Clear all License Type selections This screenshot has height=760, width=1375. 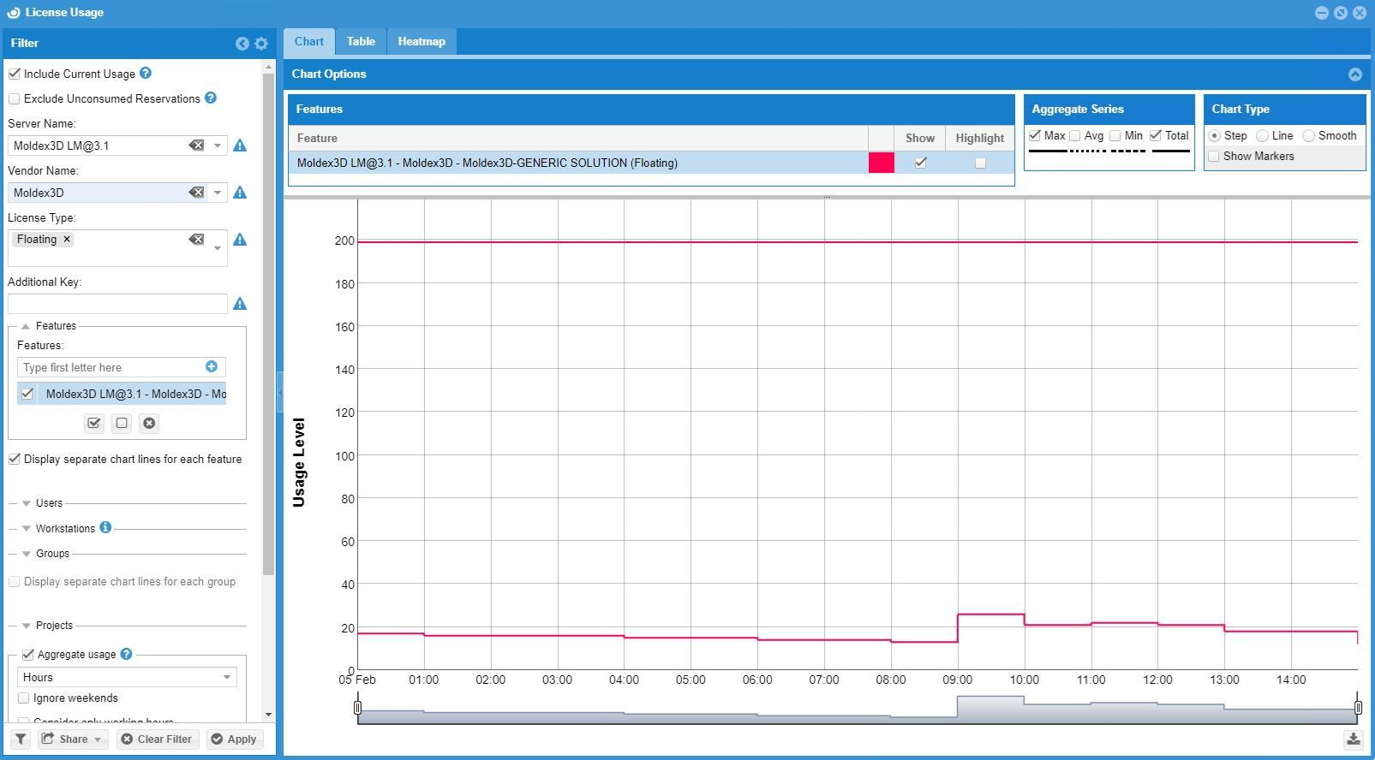(x=196, y=240)
